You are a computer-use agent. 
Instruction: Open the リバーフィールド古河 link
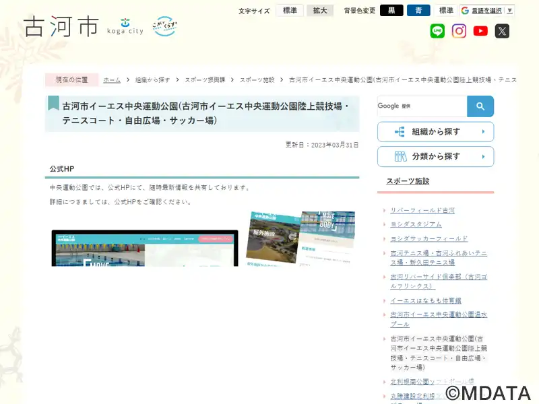tap(422, 210)
